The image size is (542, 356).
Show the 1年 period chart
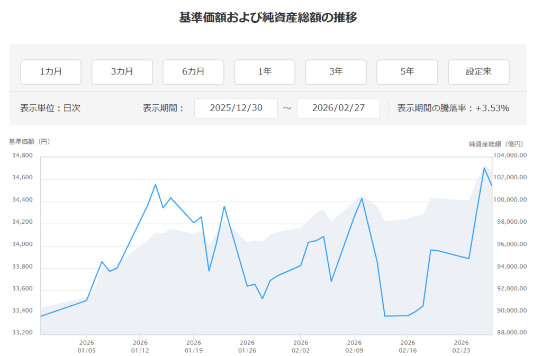pyautogui.click(x=265, y=72)
